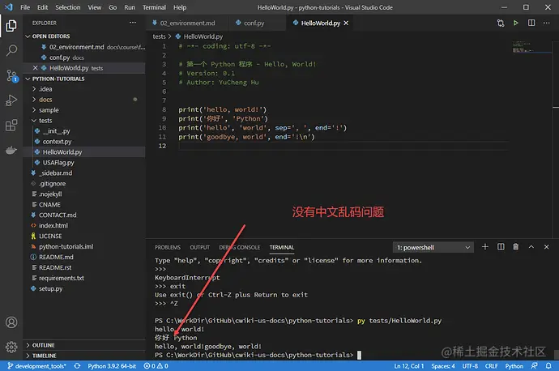Maximize the panel with up chevron
The image size is (559, 371).
(531, 246)
